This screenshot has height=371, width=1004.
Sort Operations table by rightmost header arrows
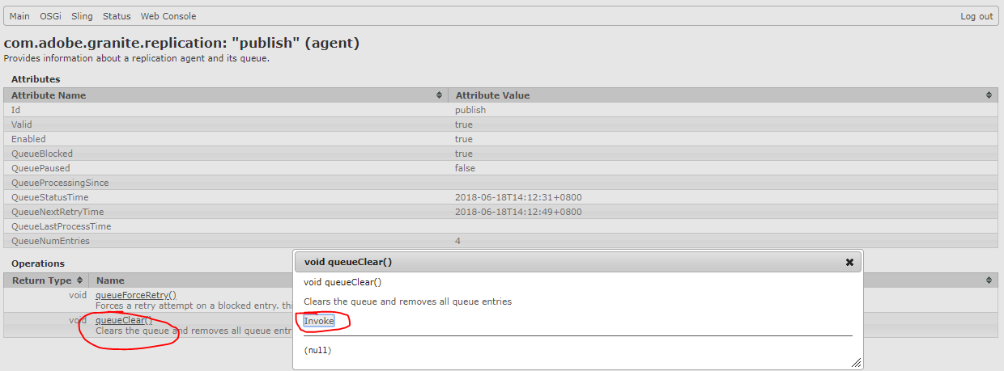coord(989,280)
